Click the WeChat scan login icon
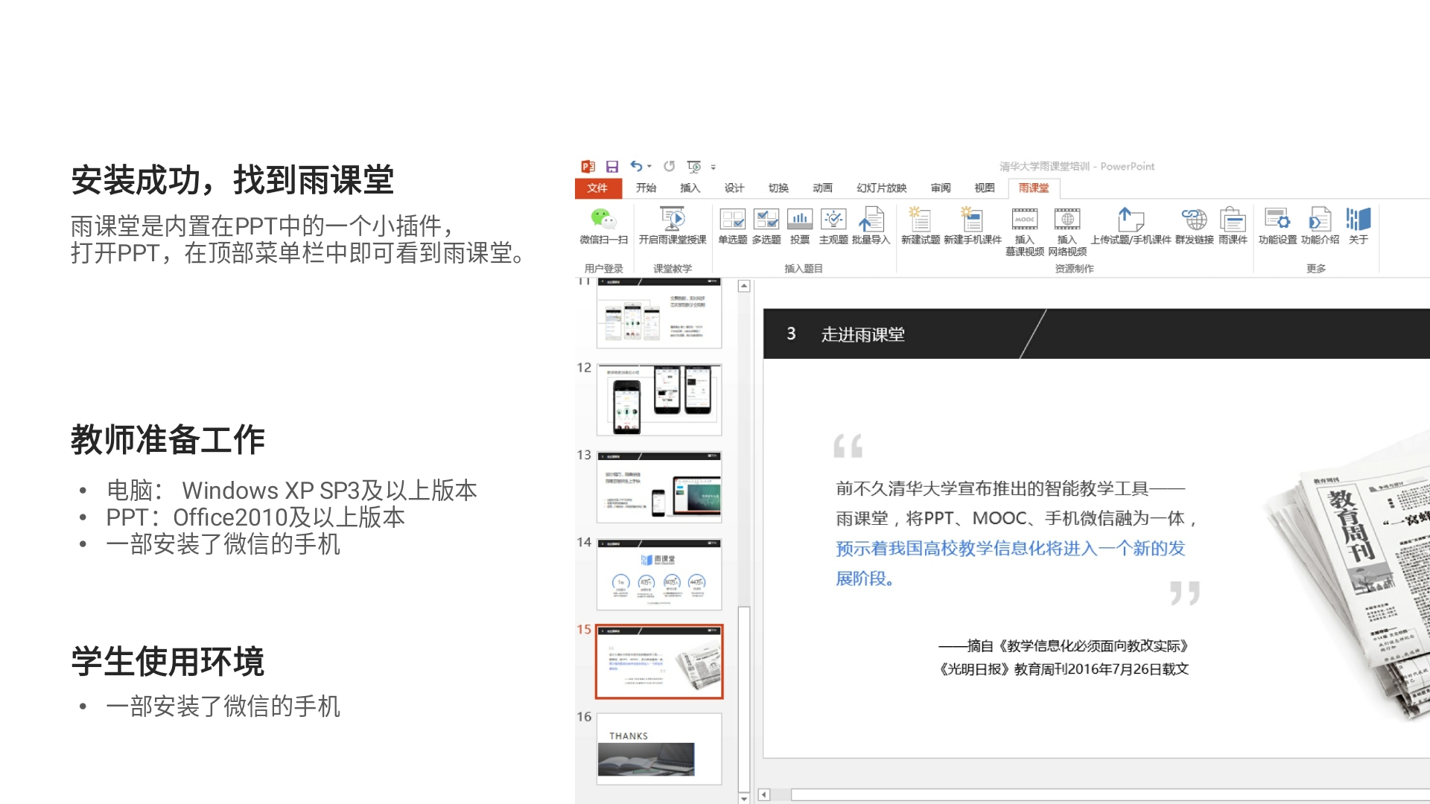1430x804 pixels. [x=603, y=226]
